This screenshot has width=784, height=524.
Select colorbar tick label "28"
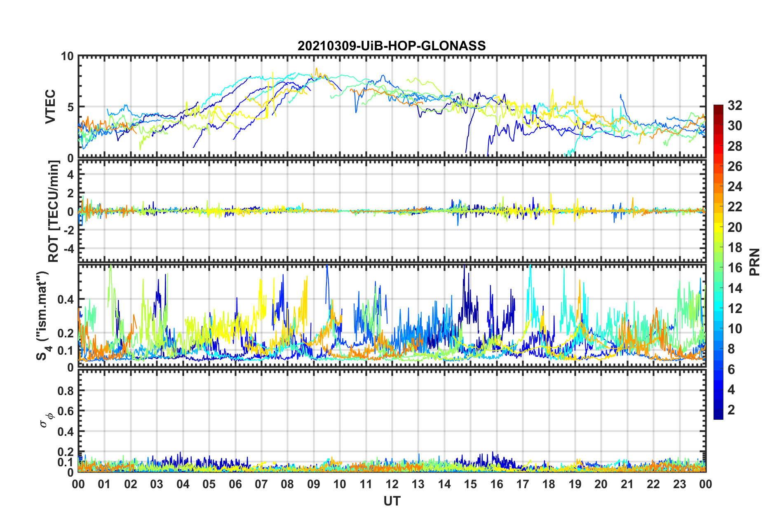(735, 146)
